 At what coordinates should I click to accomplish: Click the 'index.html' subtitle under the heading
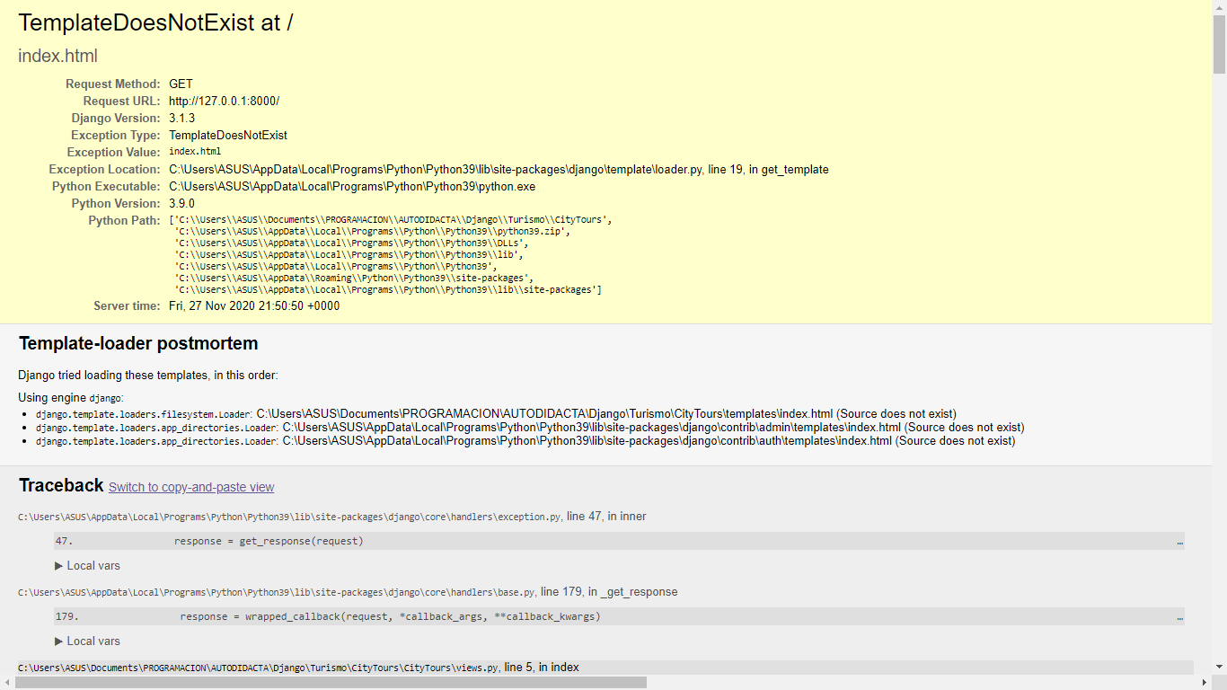pos(57,56)
